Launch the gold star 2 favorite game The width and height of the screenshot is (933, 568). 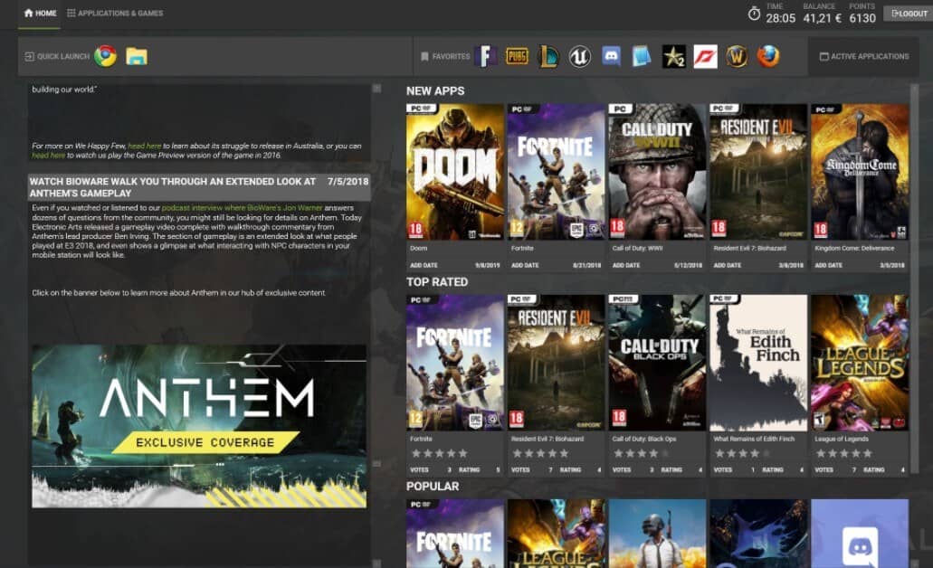[673, 56]
